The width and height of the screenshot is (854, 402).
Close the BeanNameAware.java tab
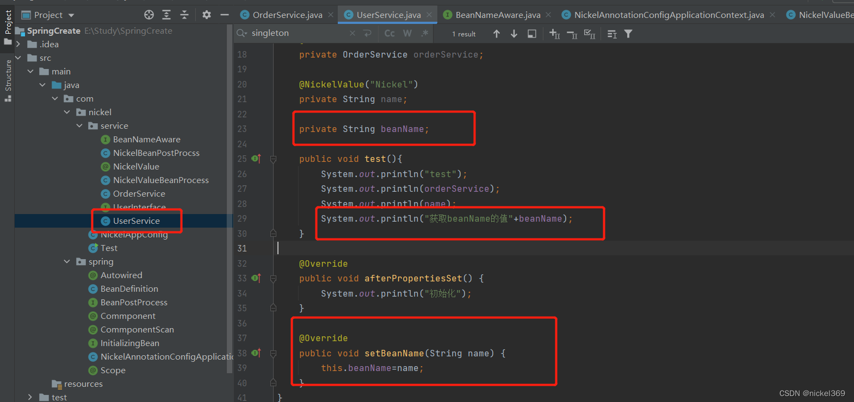click(548, 15)
